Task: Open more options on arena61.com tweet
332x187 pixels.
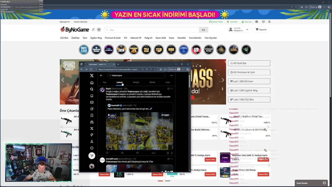Action: [172, 159]
